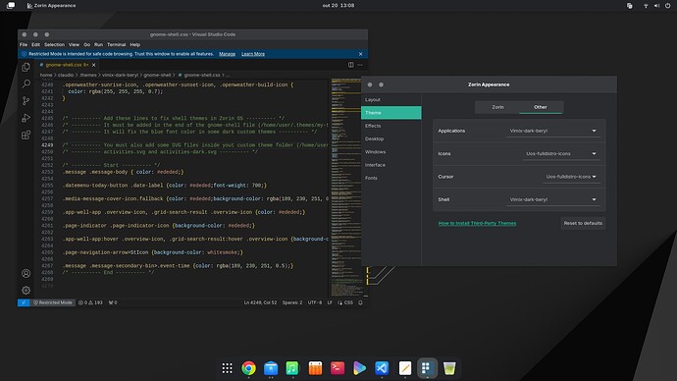Viewport: 677px width, 381px height.
Task: Open How to Install Third-Party Themes link
Action: (477, 223)
